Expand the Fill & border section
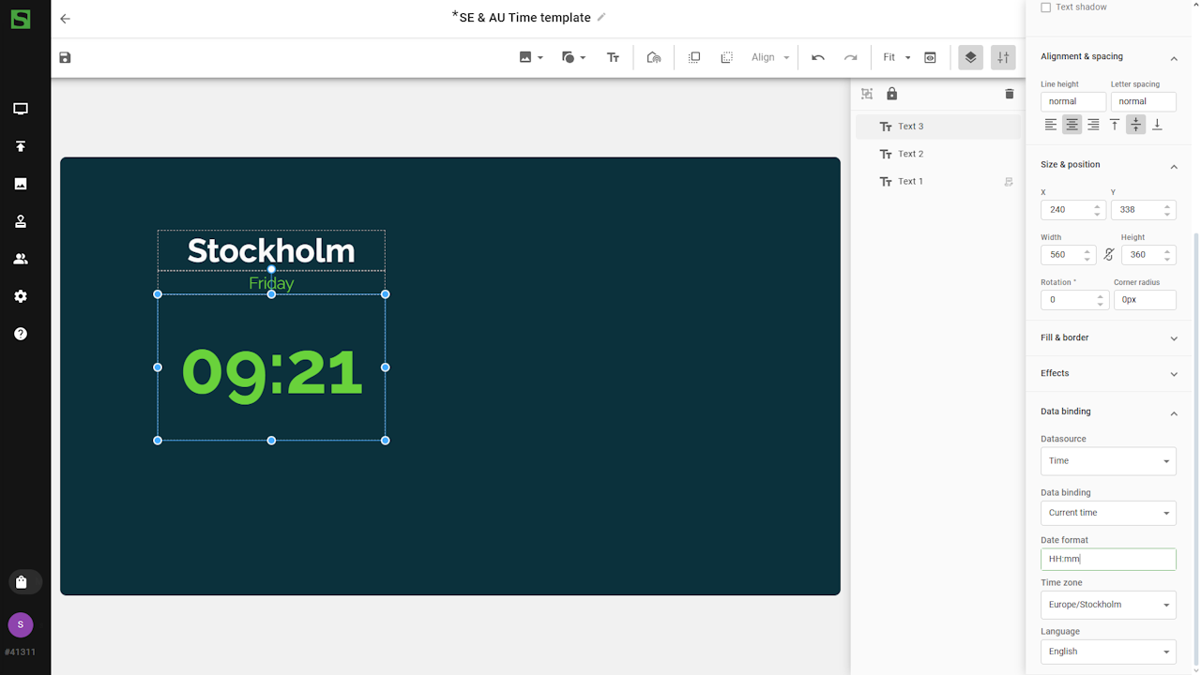Viewport: 1201px width, 675px height. (1107, 337)
